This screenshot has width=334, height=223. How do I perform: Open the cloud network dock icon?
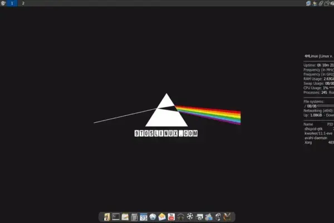[209, 217]
